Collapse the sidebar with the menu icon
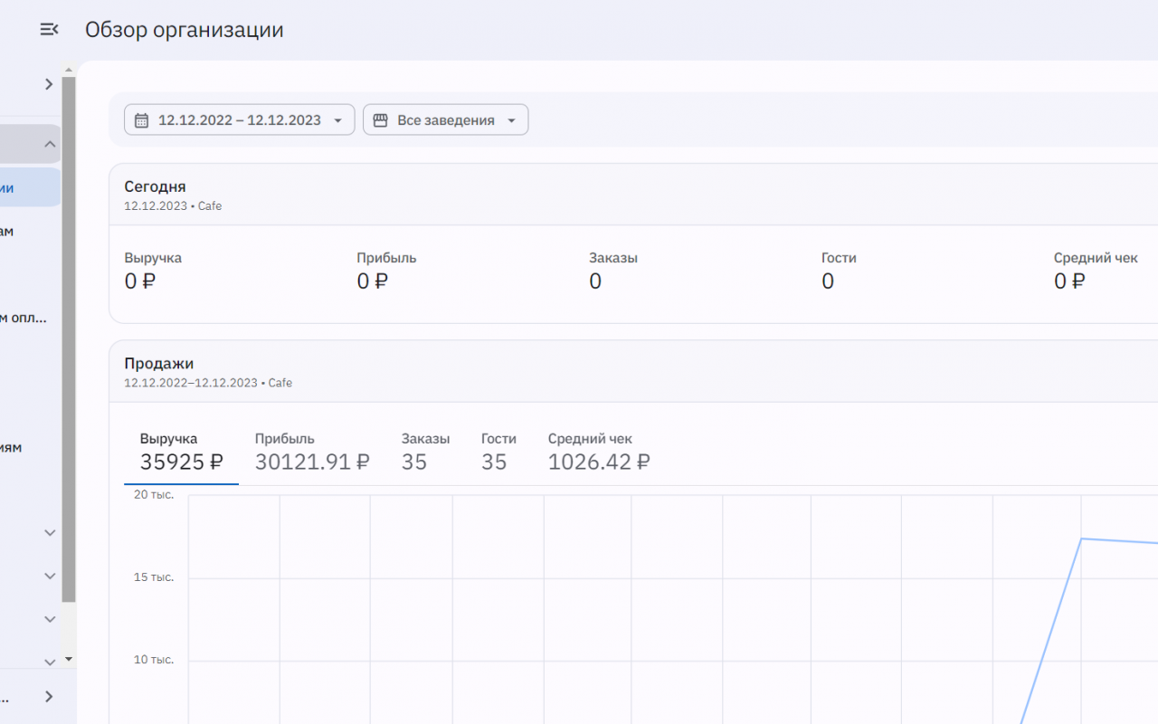The image size is (1158, 724). click(x=49, y=30)
